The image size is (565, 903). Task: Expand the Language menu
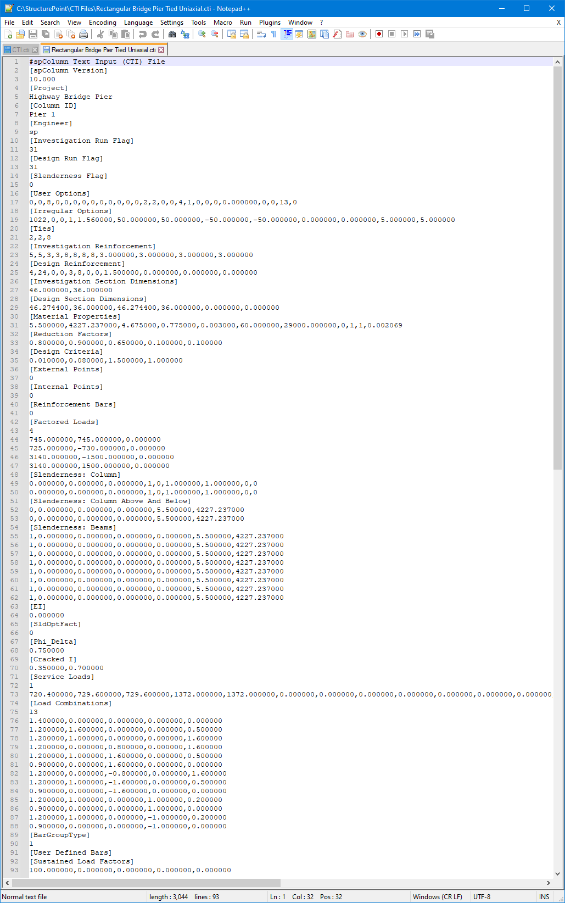[x=138, y=23]
